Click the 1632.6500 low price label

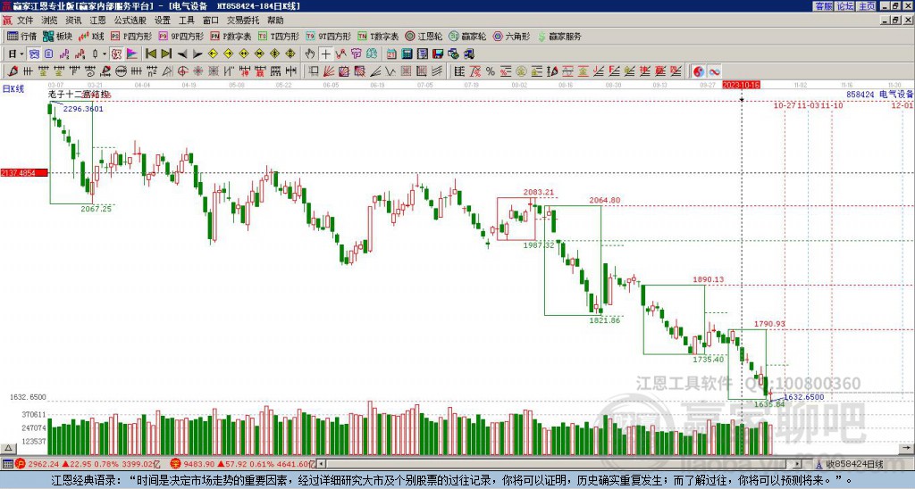tap(803, 397)
